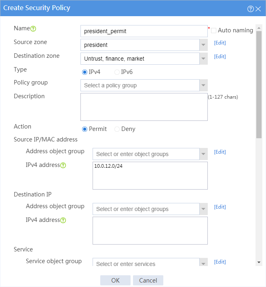Click Edit link beside Service object group
The image size is (266, 287).
[220, 262]
